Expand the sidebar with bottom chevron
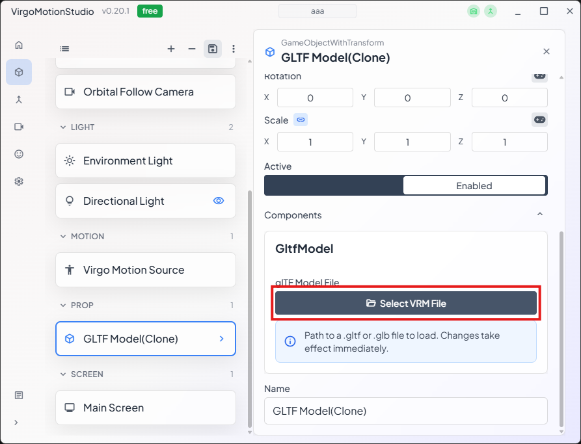Viewport: 581px width, 444px height. tap(16, 423)
